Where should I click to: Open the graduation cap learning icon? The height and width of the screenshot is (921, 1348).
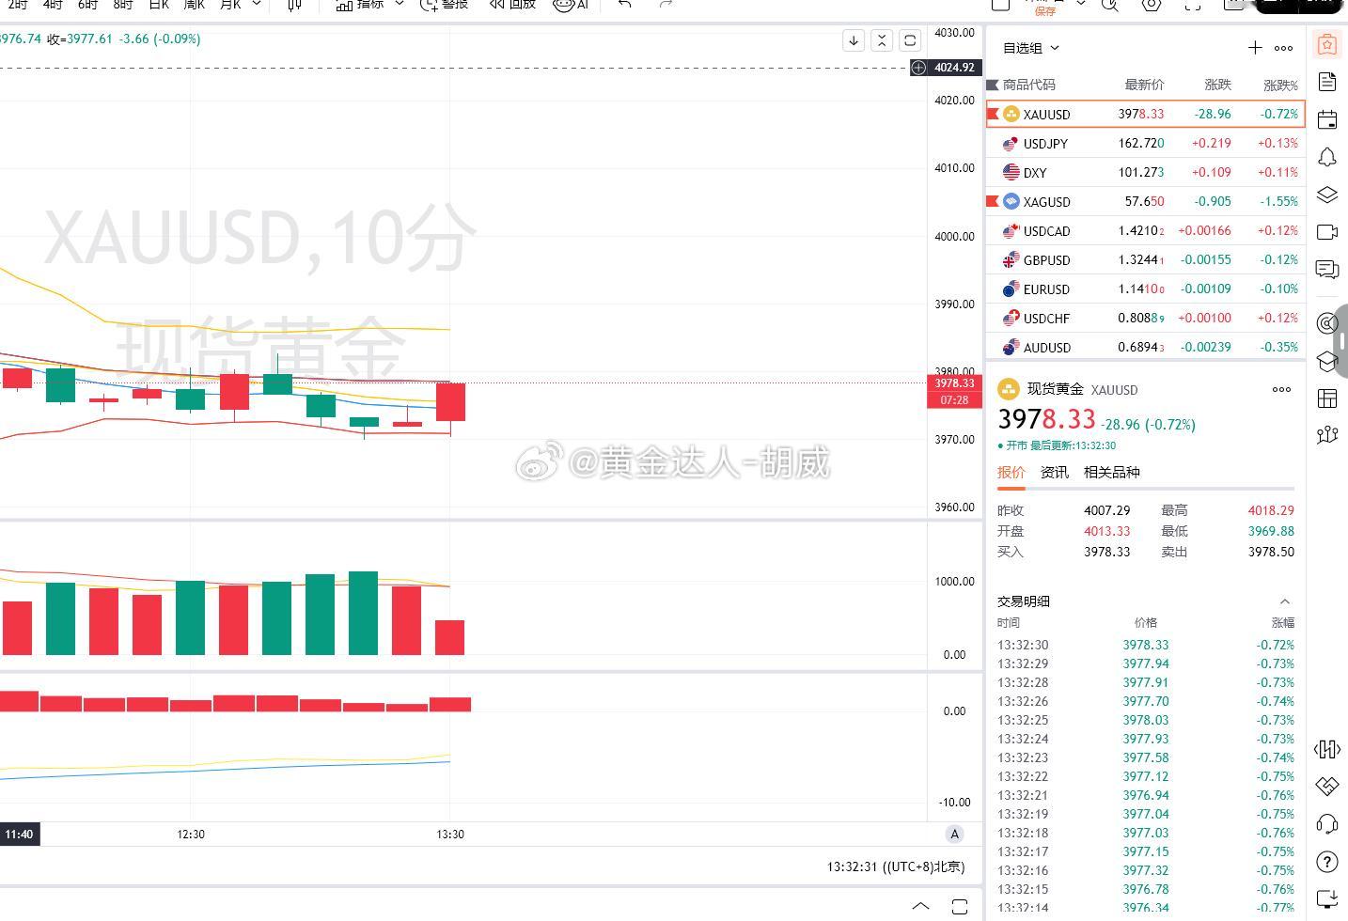tap(1327, 361)
